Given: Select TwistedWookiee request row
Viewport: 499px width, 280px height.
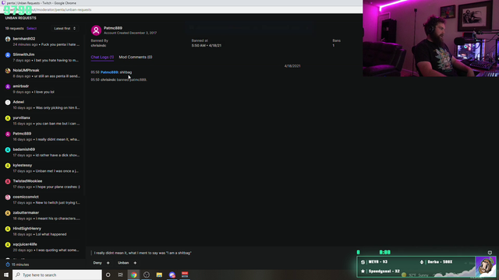Looking at the screenshot, I should pos(43,184).
